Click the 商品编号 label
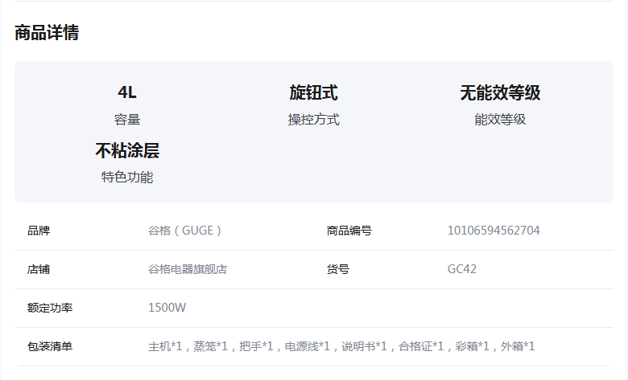This screenshot has width=628, height=380. (349, 231)
